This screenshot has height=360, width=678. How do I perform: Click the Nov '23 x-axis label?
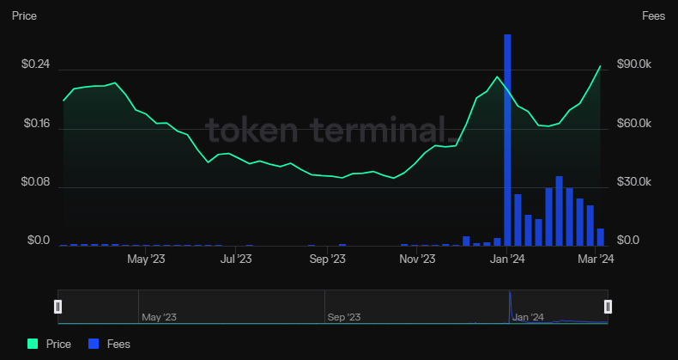417,259
